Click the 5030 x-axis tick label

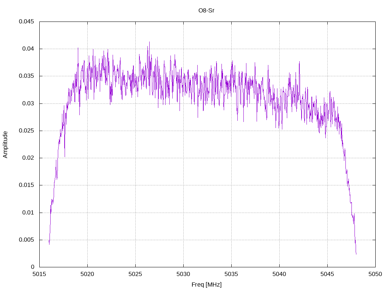click(183, 274)
